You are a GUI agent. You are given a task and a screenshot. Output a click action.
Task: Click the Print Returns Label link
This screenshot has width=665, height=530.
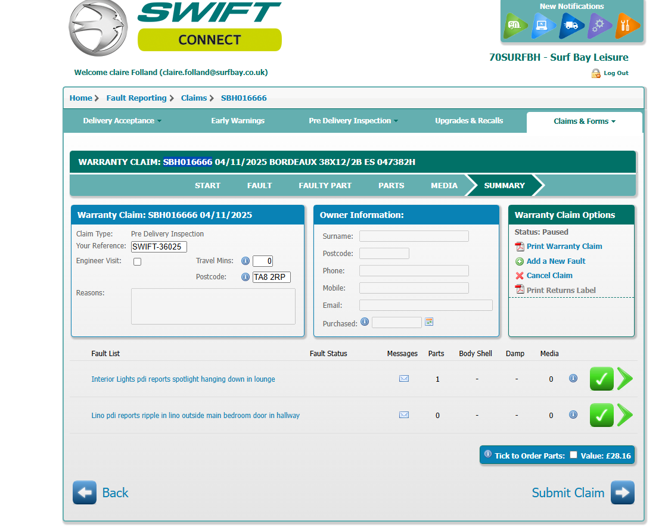pos(561,290)
